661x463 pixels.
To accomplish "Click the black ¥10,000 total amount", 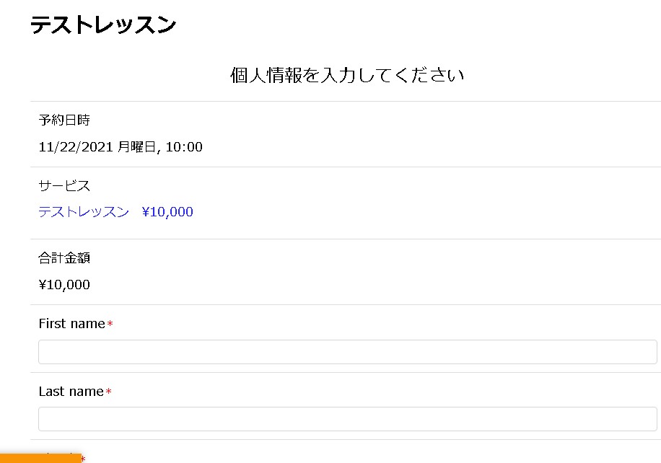I will pos(64,285).
